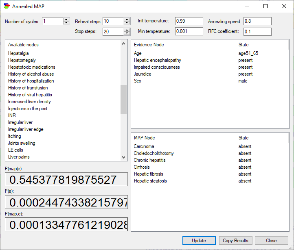Decrease Stop steps with down arrow
The height and width of the screenshot is (250, 294).
pos(127,33)
